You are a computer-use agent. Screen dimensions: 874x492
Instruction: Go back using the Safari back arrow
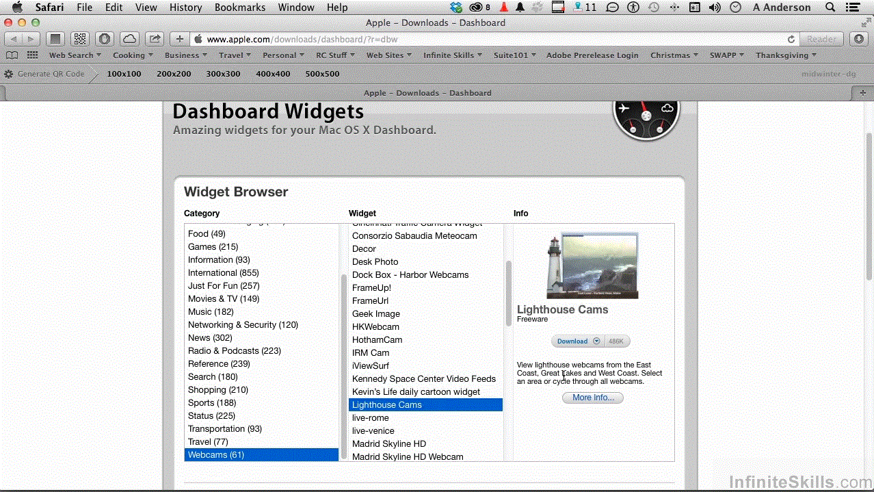pos(14,39)
